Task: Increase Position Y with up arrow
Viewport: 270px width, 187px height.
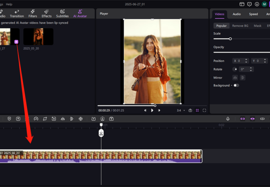Action: click(265, 60)
